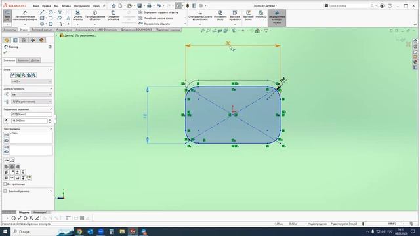Open the ConfigurationManager tab icon
Image resolution: width=420 pixels, height=236 pixels.
(x=24, y=40)
